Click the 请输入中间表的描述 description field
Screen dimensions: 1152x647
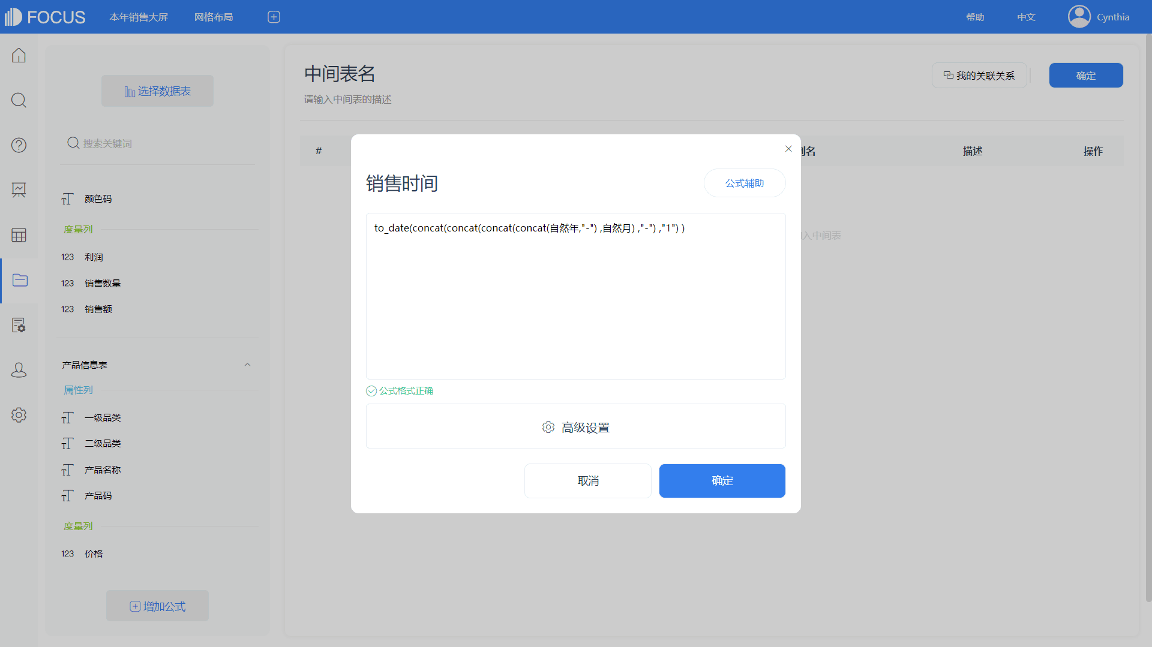347,100
